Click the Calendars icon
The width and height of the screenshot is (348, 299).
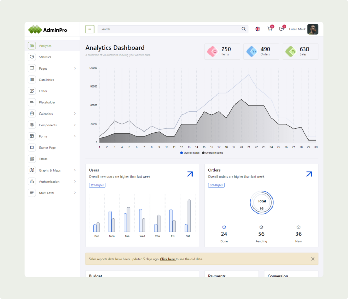(32, 114)
